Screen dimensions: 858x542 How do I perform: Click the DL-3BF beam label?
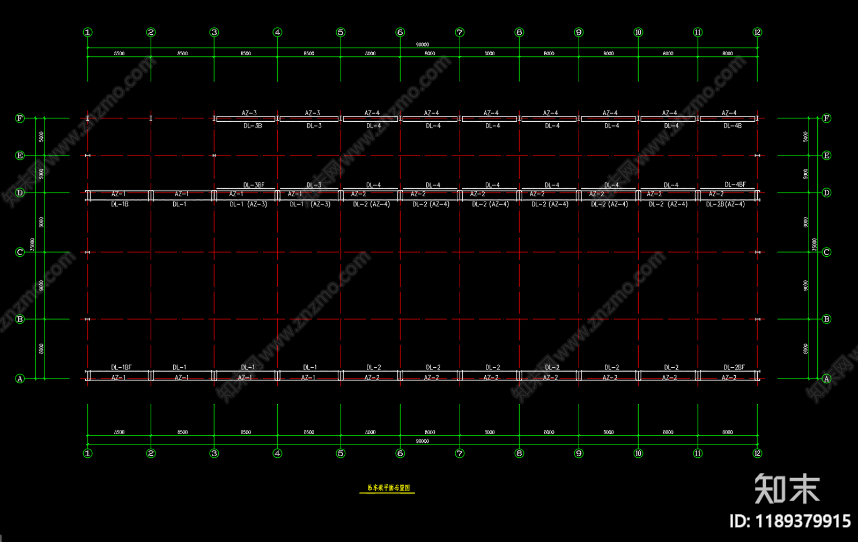click(x=254, y=185)
